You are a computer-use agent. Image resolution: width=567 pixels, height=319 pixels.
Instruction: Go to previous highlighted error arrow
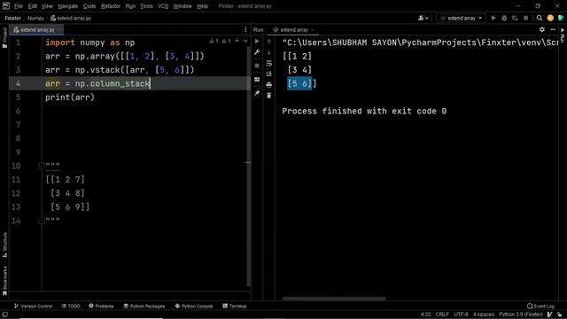pyautogui.click(x=237, y=42)
